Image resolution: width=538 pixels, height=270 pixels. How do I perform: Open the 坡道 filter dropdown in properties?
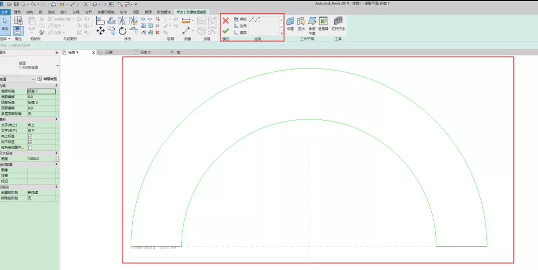pyautogui.click(x=33, y=79)
